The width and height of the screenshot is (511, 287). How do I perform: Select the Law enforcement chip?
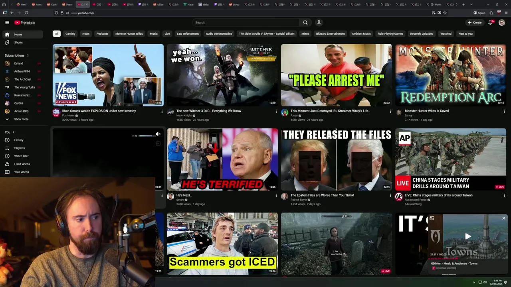(188, 34)
